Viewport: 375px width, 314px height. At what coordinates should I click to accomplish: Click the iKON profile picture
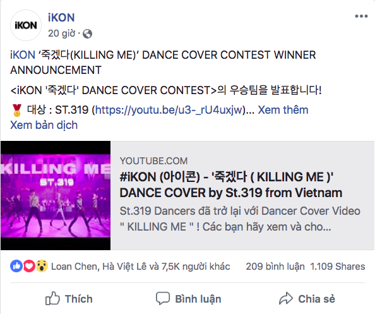26,25
